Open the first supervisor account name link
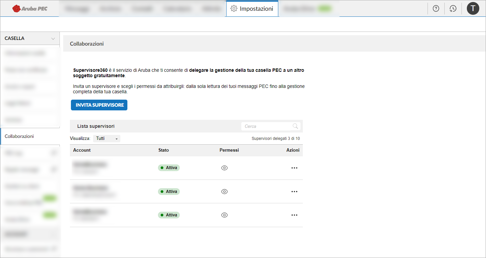The height and width of the screenshot is (258, 486). coord(90,164)
